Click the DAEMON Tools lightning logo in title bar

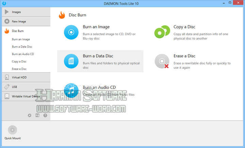pos(4,3)
